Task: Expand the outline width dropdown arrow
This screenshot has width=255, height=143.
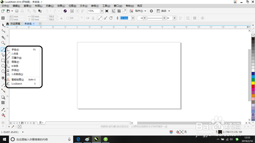Action: (x=133, y=18)
